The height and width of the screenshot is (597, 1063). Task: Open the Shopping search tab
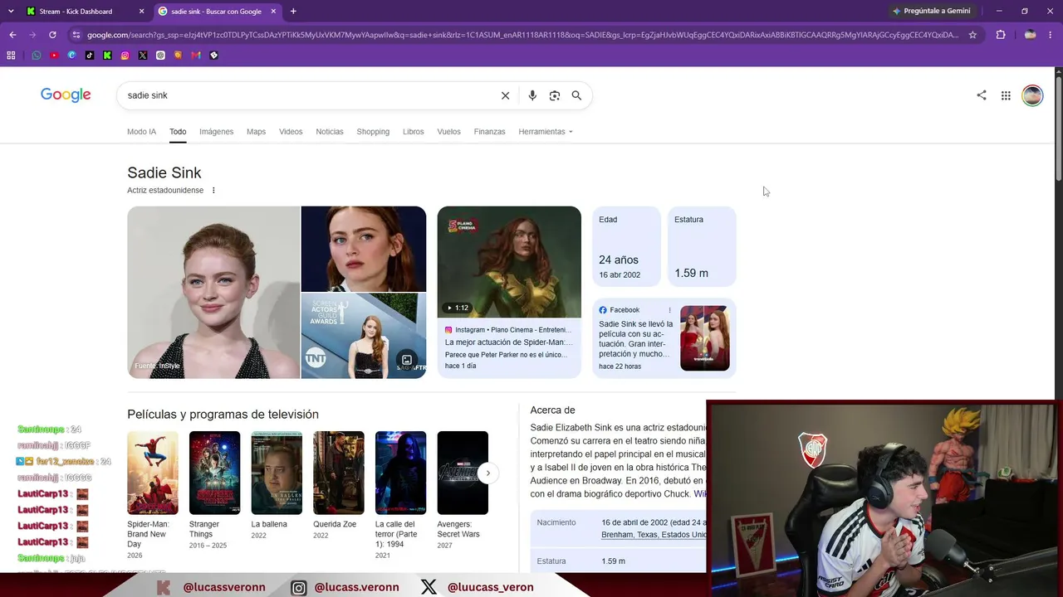coord(373,132)
